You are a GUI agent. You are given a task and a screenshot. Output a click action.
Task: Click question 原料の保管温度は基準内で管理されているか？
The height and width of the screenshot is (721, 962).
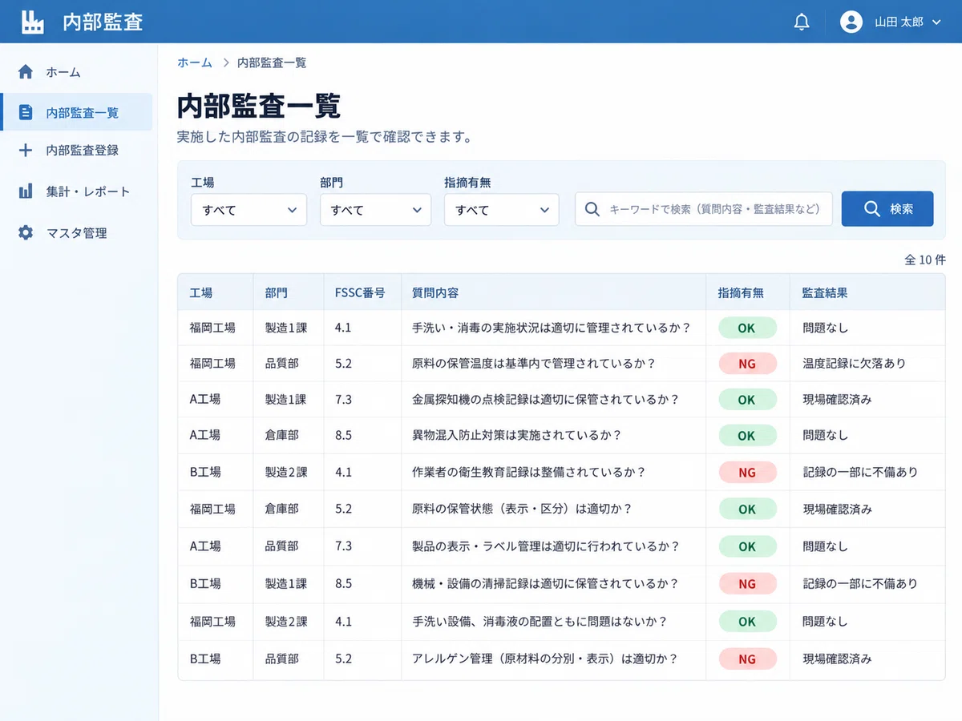pos(534,363)
